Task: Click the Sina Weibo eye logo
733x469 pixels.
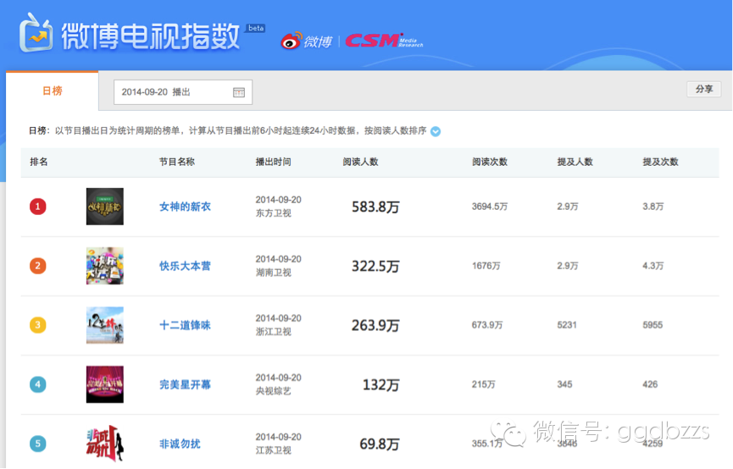Action: click(x=292, y=41)
